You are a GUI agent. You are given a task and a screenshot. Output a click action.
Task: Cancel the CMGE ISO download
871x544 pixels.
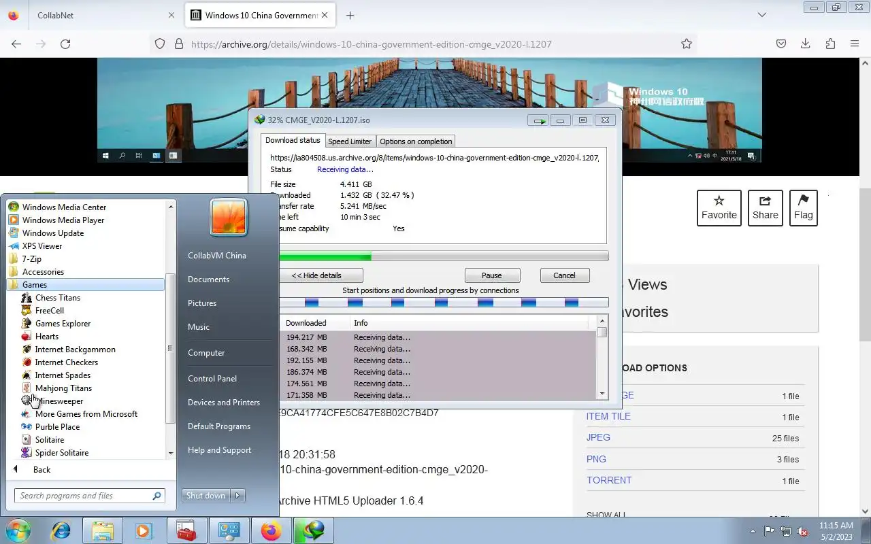pyautogui.click(x=564, y=275)
